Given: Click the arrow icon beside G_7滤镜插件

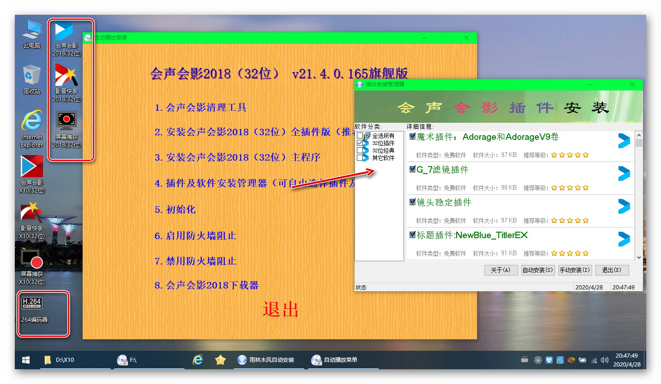Looking at the screenshot, I should click(624, 174).
